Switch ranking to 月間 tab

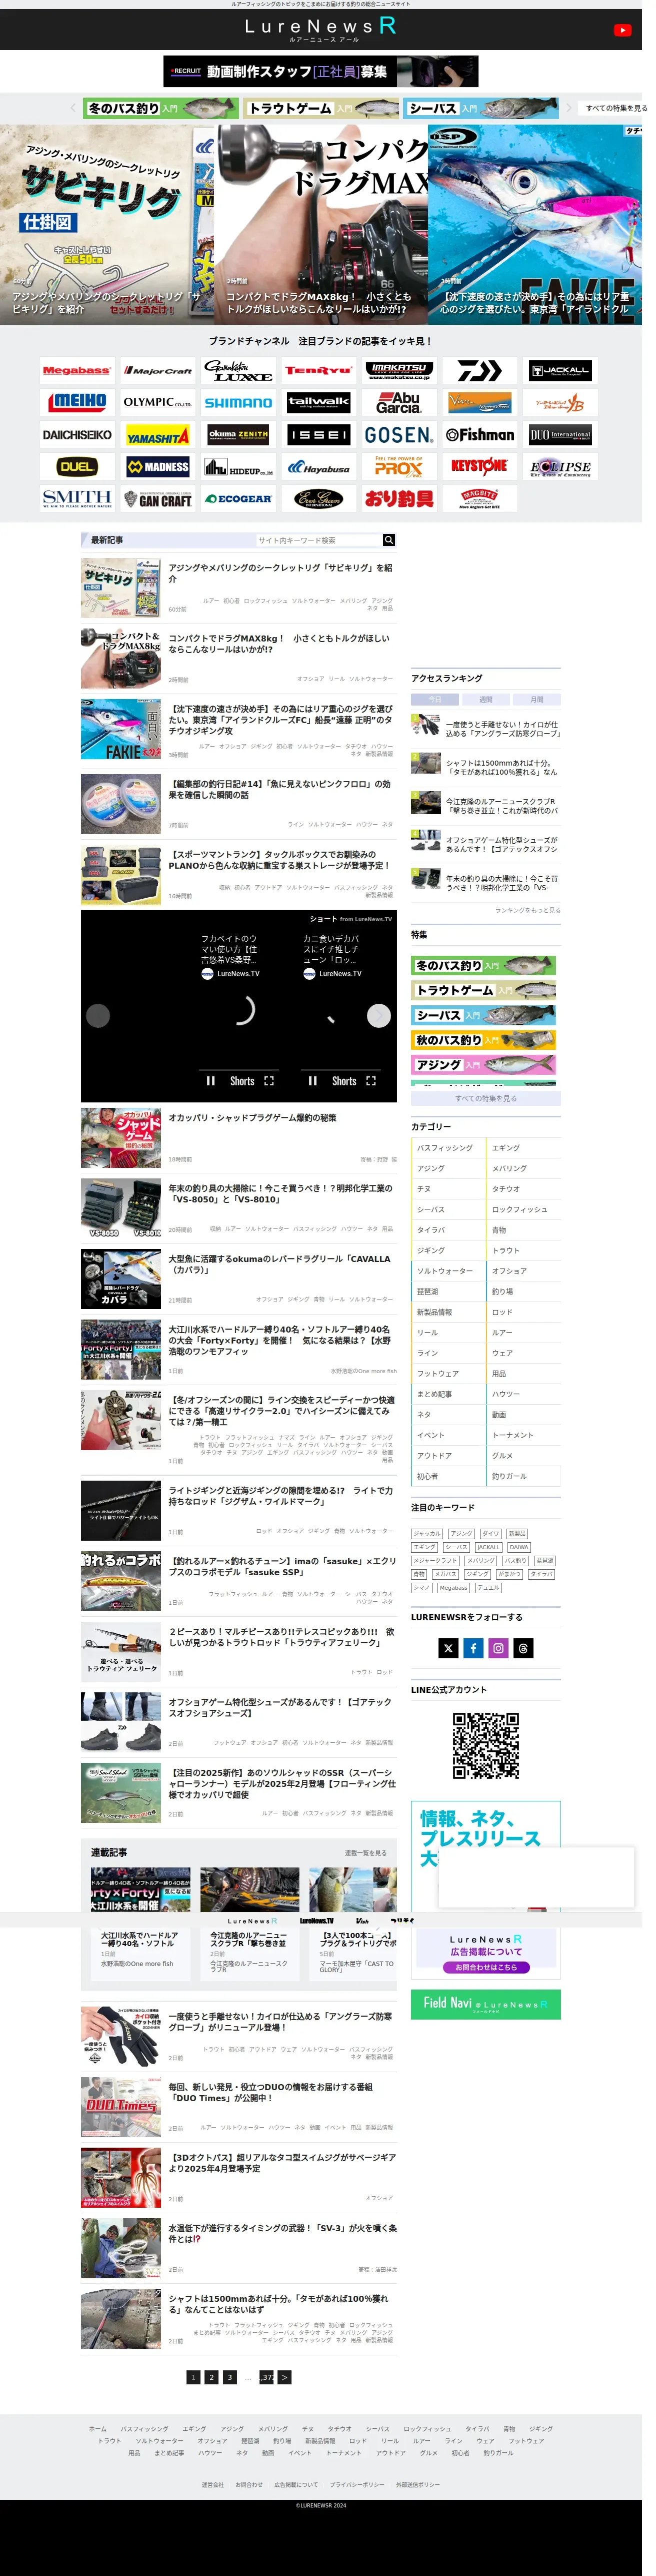tap(537, 699)
